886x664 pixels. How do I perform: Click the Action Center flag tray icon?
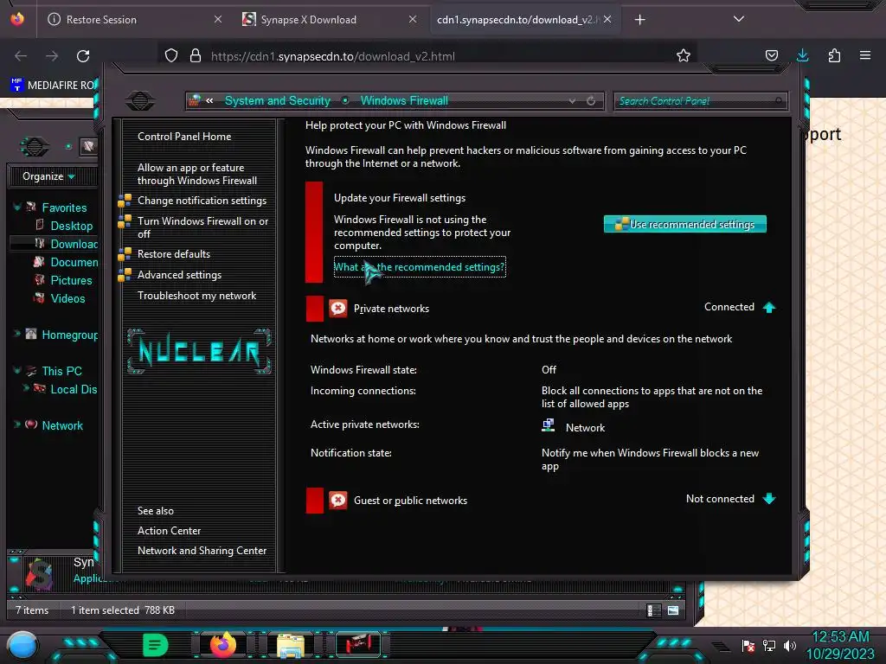coord(748,645)
